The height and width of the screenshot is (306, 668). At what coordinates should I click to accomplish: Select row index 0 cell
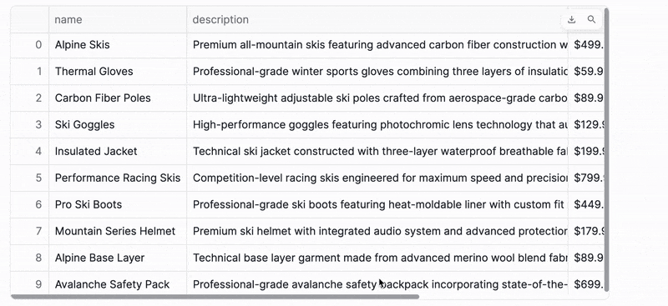pyautogui.click(x=30, y=45)
